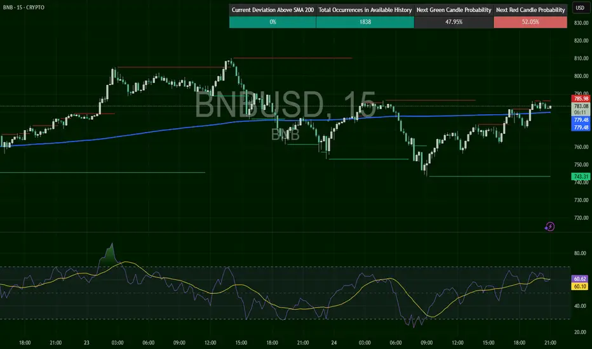Viewport: 592px width, 349px height.
Task: Click the 80.00 RSI scale label
Action: [x=580, y=253]
